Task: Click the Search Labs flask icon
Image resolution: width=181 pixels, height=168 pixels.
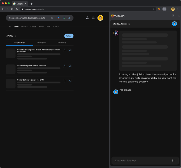Action: (x=87, y=18)
